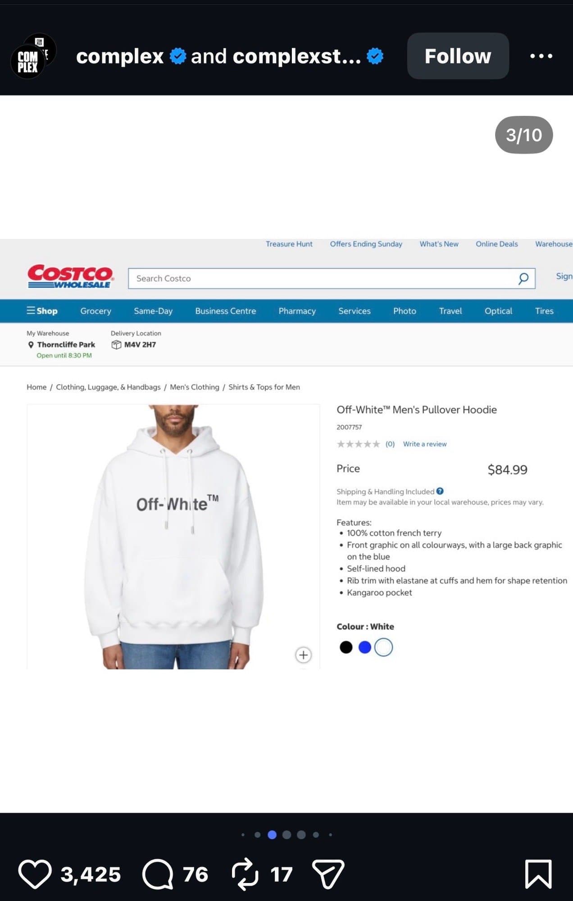Select the white colour swatch
The width and height of the screenshot is (573, 901).
[384, 647]
